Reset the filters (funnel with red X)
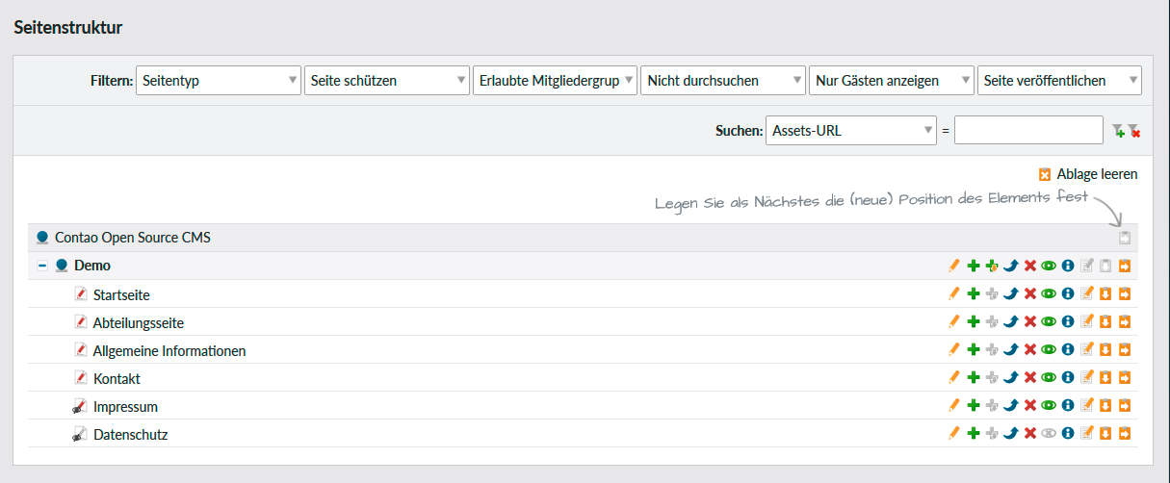Image resolution: width=1170 pixels, height=483 pixels. pyautogui.click(x=1133, y=131)
